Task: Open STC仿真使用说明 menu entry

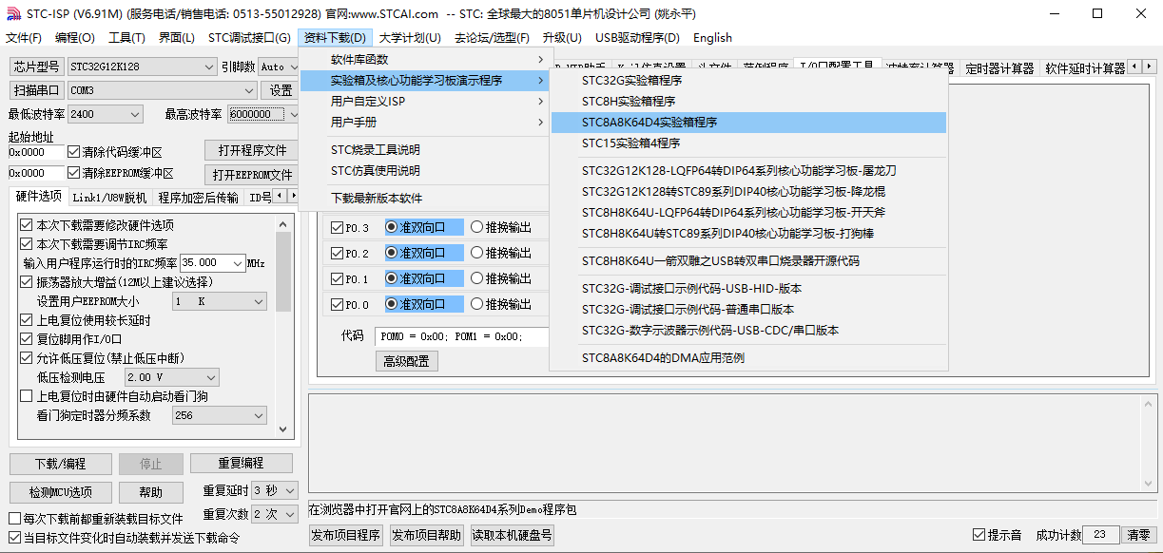Action: pyautogui.click(x=424, y=171)
